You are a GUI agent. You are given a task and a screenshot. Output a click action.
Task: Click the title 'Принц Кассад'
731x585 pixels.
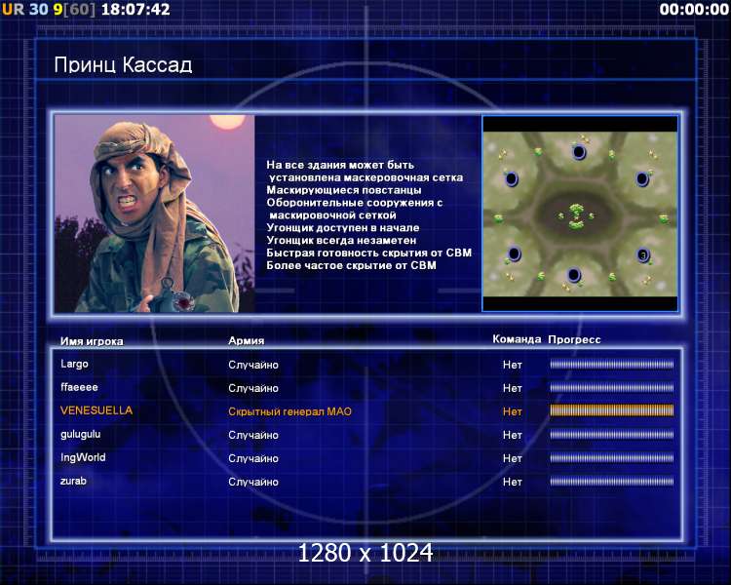pyautogui.click(x=123, y=65)
